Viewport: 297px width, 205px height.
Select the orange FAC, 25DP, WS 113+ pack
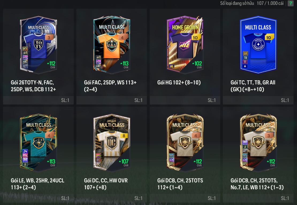[112, 45]
